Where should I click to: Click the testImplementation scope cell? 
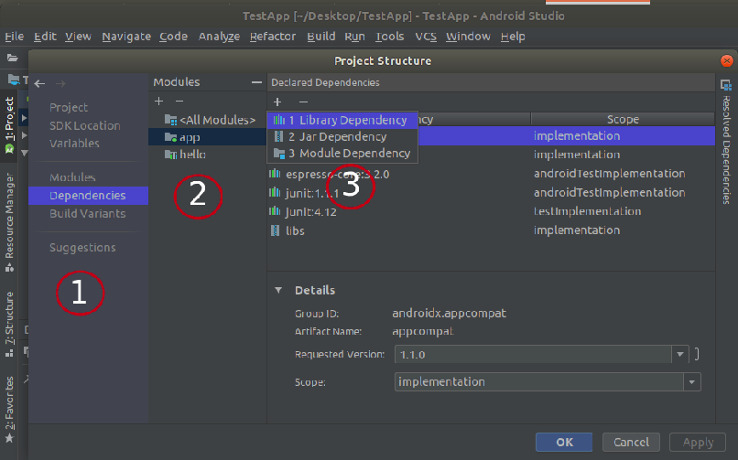tap(588, 211)
